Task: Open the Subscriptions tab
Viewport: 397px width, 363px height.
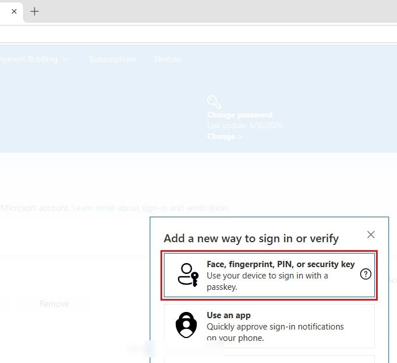Action: point(113,59)
